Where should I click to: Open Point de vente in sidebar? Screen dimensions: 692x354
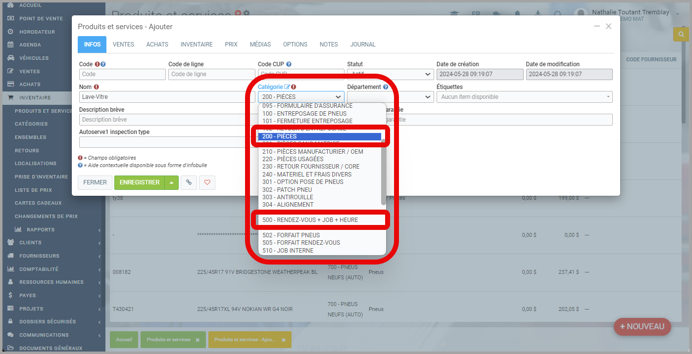[41, 19]
